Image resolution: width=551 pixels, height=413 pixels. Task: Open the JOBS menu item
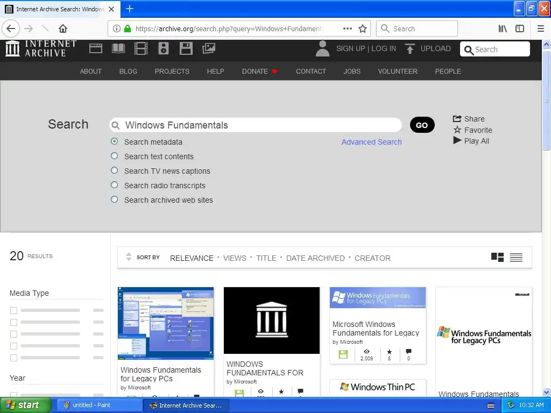pos(352,72)
